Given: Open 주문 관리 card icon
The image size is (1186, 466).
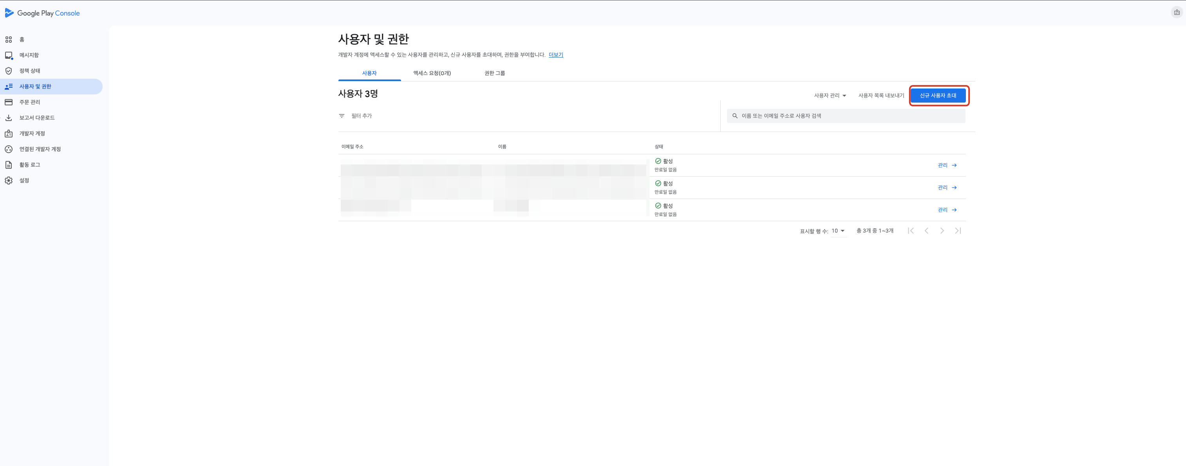Looking at the screenshot, I should point(9,102).
